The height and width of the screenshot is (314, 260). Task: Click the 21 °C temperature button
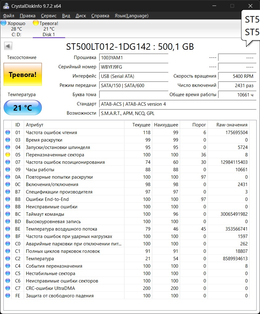[23, 108]
